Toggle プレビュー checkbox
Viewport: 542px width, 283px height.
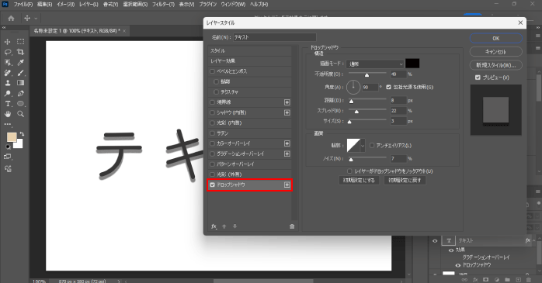(x=478, y=78)
